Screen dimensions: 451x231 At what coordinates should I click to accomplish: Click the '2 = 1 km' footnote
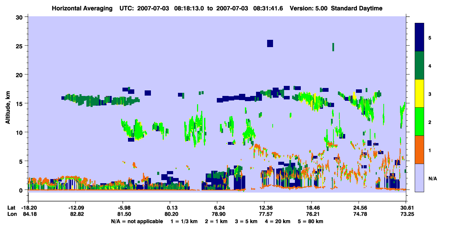pos(216,221)
